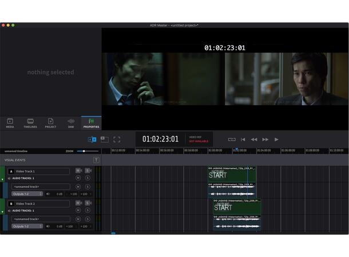Toggle A/B side-by-side video view

[92, 139]
